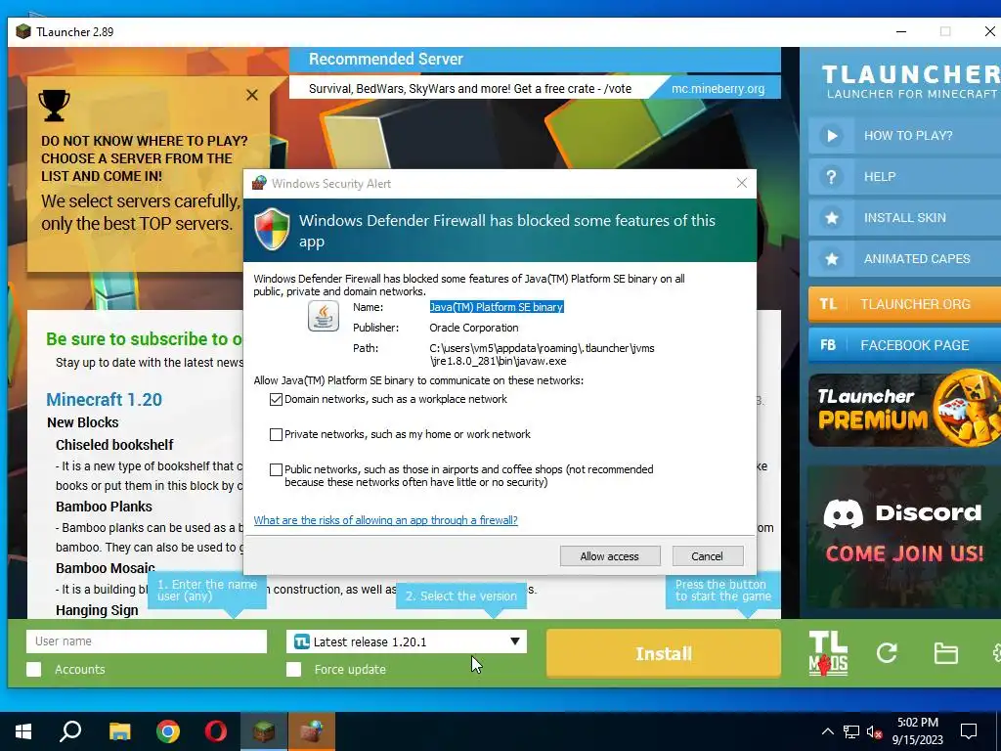Open the How To Play menu item
The width and height of the screenshot is (1001, 751).
pyautogui.click(x=904, y=135)
